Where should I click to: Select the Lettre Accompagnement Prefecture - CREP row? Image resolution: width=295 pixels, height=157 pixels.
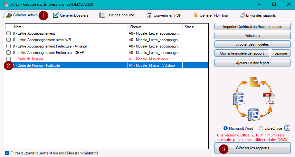[x=107, y=53]
